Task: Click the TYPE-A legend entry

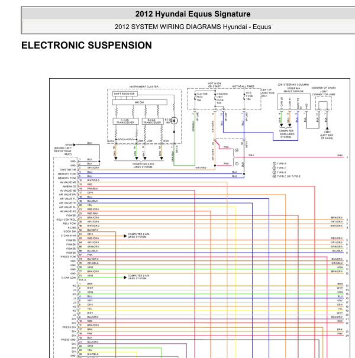Action: tap(279, 163)
